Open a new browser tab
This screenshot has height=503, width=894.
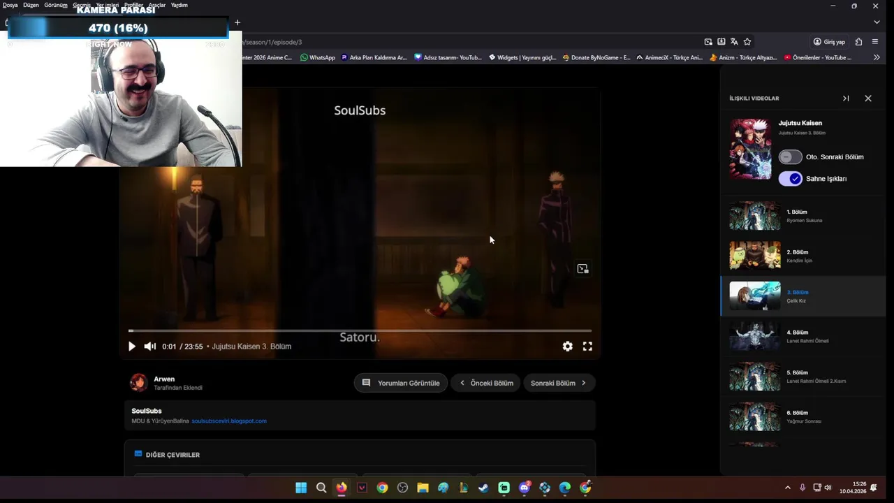tap(237, 22)
